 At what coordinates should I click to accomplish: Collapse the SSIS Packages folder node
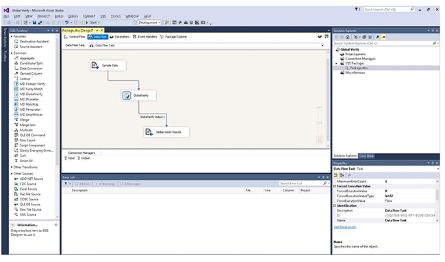[x=337, y=64]
